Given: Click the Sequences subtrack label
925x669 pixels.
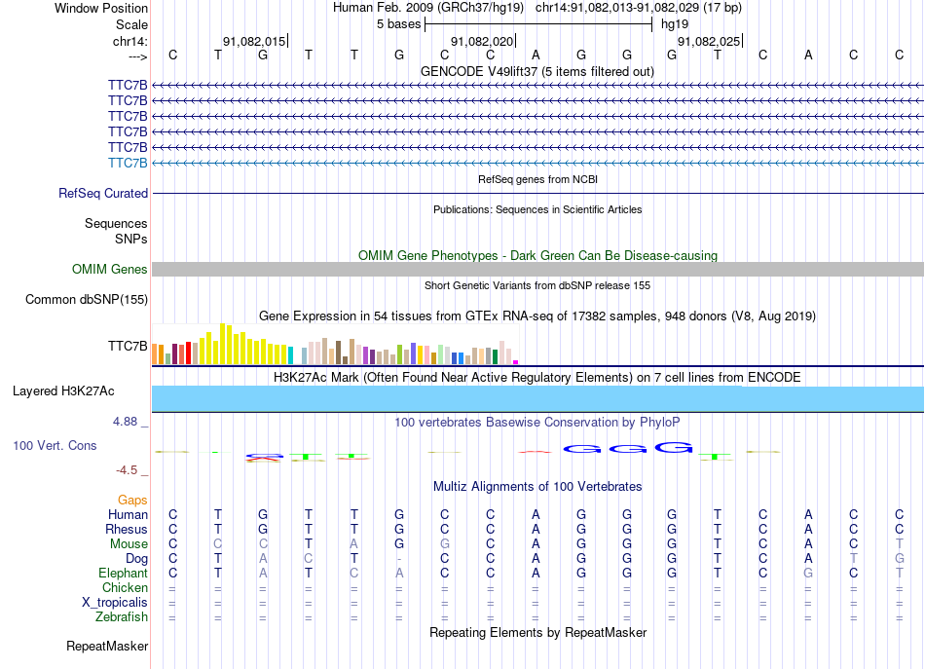Looking at the screenshot, I should (116, 224).
